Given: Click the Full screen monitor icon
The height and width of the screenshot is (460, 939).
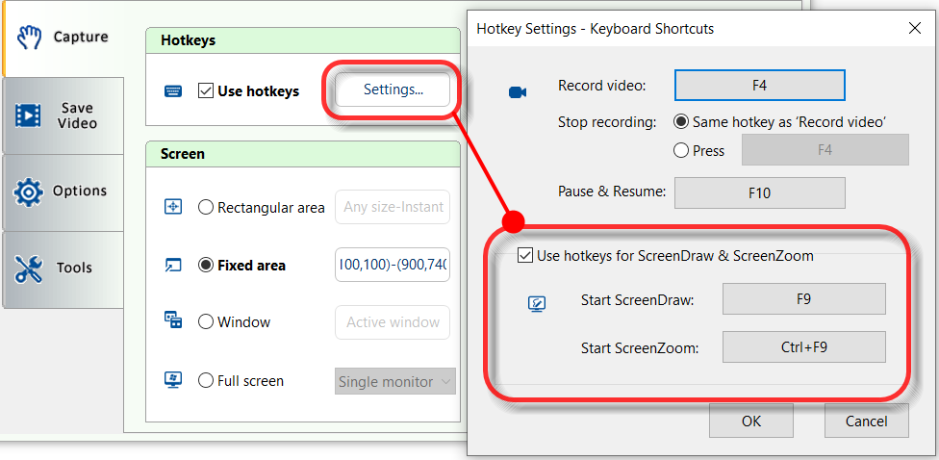Looking at the screenshot, I should [173, 381].
